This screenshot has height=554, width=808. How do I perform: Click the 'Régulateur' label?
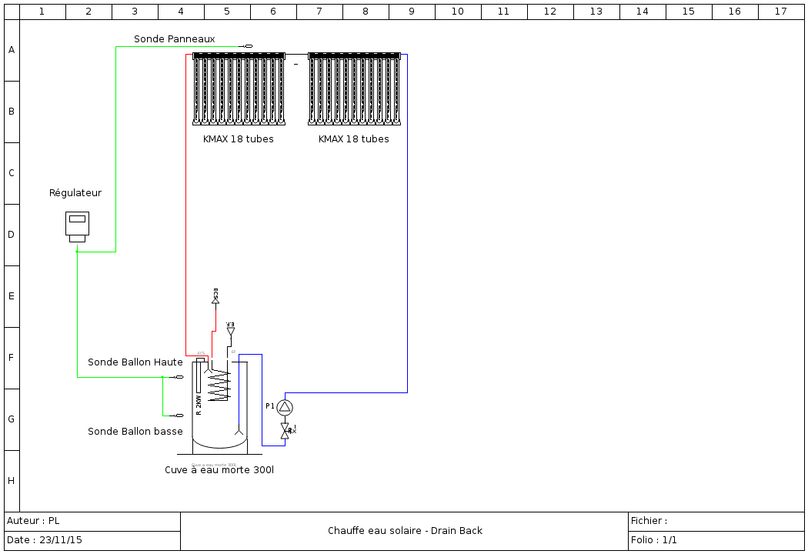tap(75, 192)
